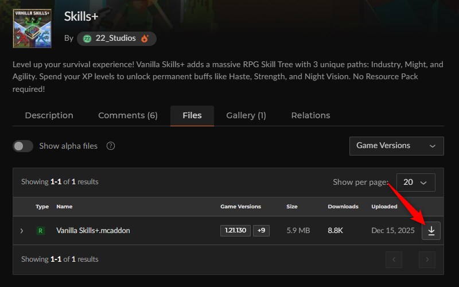The image size is (459, 287).
Task: Switch to the Description tab
Action: coord(49,115)
